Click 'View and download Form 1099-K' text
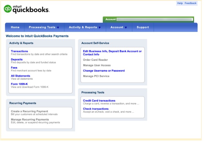This screenshot has height=142, width=204. point(30,88)
